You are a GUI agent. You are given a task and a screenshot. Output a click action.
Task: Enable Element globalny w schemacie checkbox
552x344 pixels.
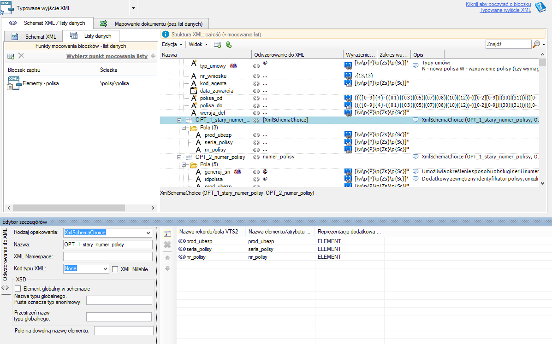pyautogui.click(x=18, y=288)
